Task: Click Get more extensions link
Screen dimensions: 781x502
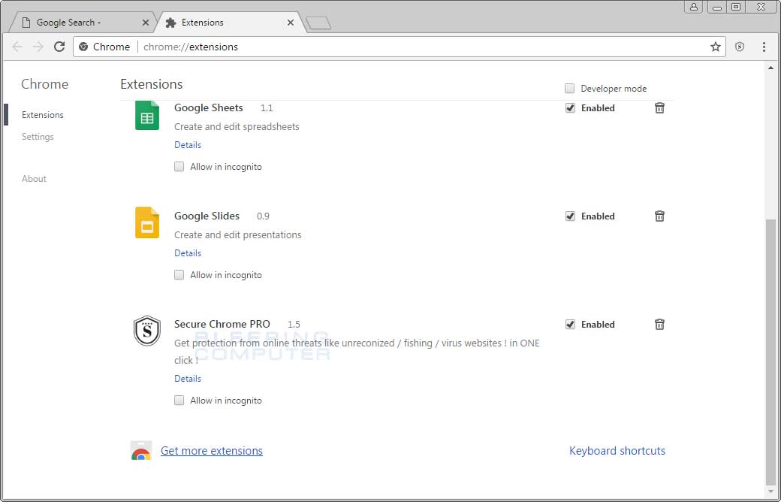Action: coord(211,451)
